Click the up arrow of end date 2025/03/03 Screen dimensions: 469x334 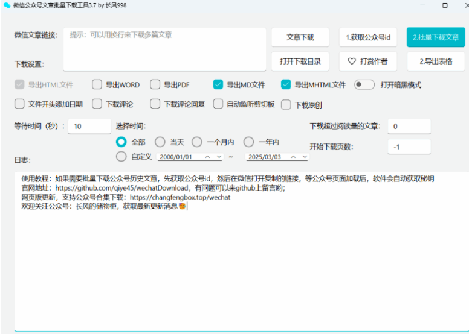pos(293,157)
